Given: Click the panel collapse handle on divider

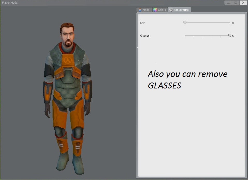Looking at the screenshot, I should (x=137, y=47).
